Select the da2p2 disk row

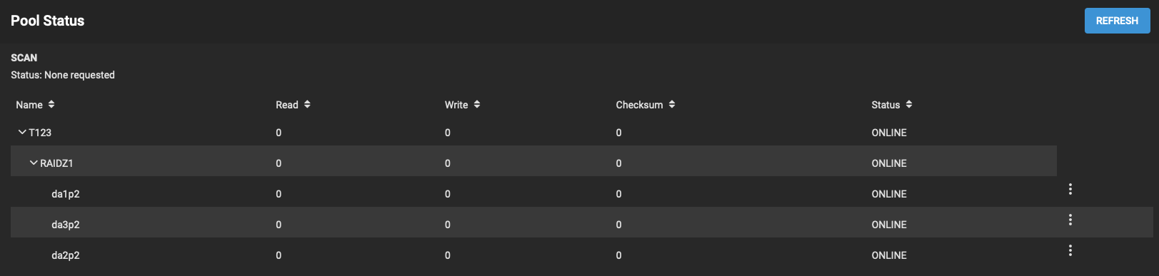tap(533, 255)
